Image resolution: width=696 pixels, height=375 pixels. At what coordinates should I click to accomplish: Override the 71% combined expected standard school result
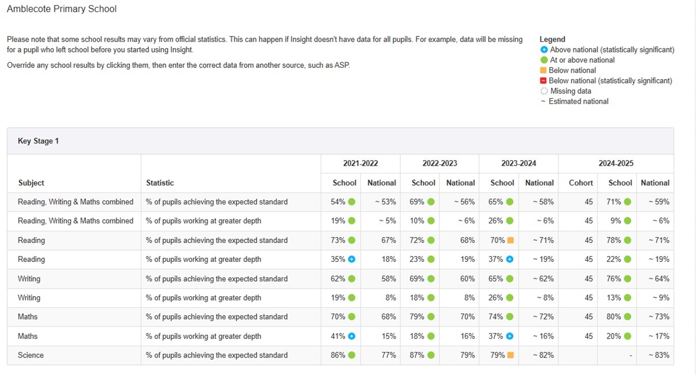614,202
